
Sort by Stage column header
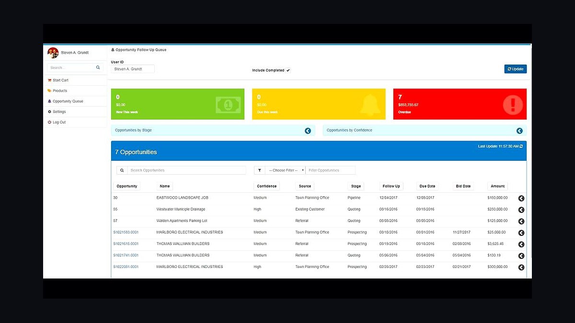[356, 186]
